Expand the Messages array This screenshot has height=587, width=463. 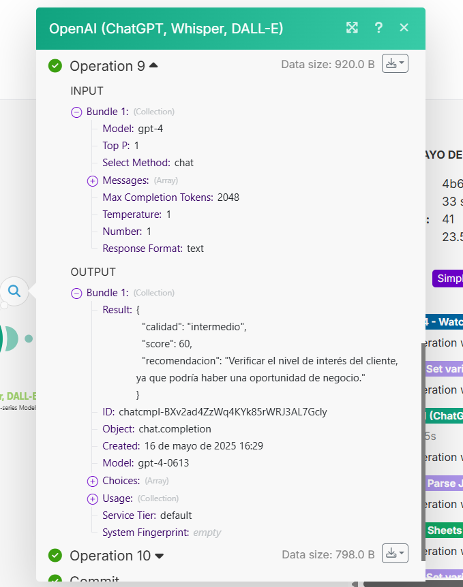(x=92, y=181)
